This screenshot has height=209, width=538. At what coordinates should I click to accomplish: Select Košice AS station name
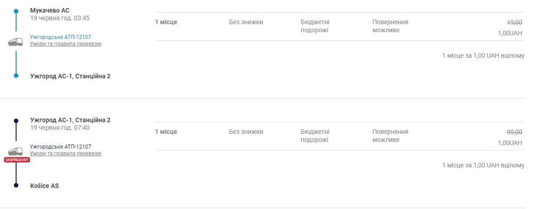point(44,186)
